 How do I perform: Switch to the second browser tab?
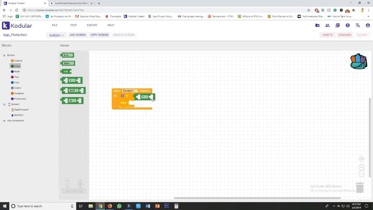point(71,3)
